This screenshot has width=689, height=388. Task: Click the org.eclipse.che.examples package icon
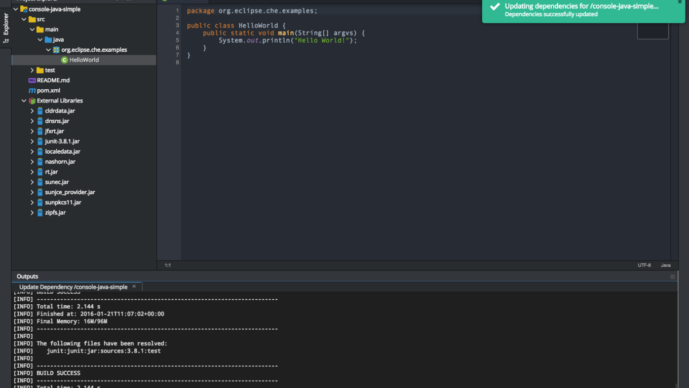[x=56, y=50]
